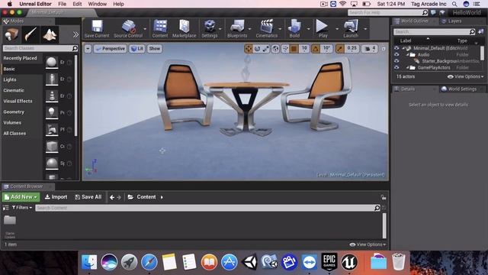
Task: Collapse the GamePlayActors folder tree arrow
Action: point(407,67)
